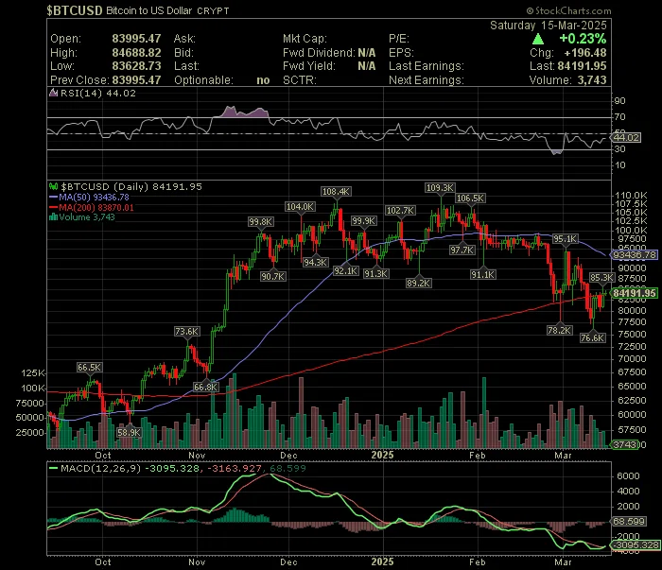Click the 2025 label on price chart axis
Viewport: 662px width, 570px height.
point(382,455)
